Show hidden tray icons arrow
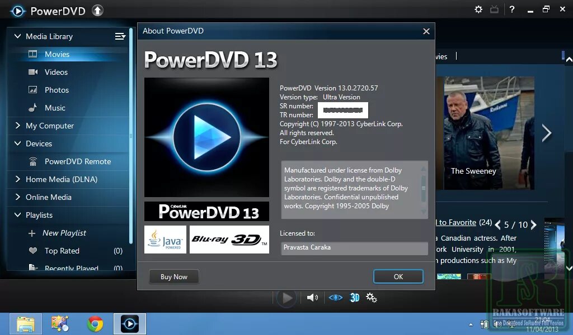573x335 pixels. (471, 324)
